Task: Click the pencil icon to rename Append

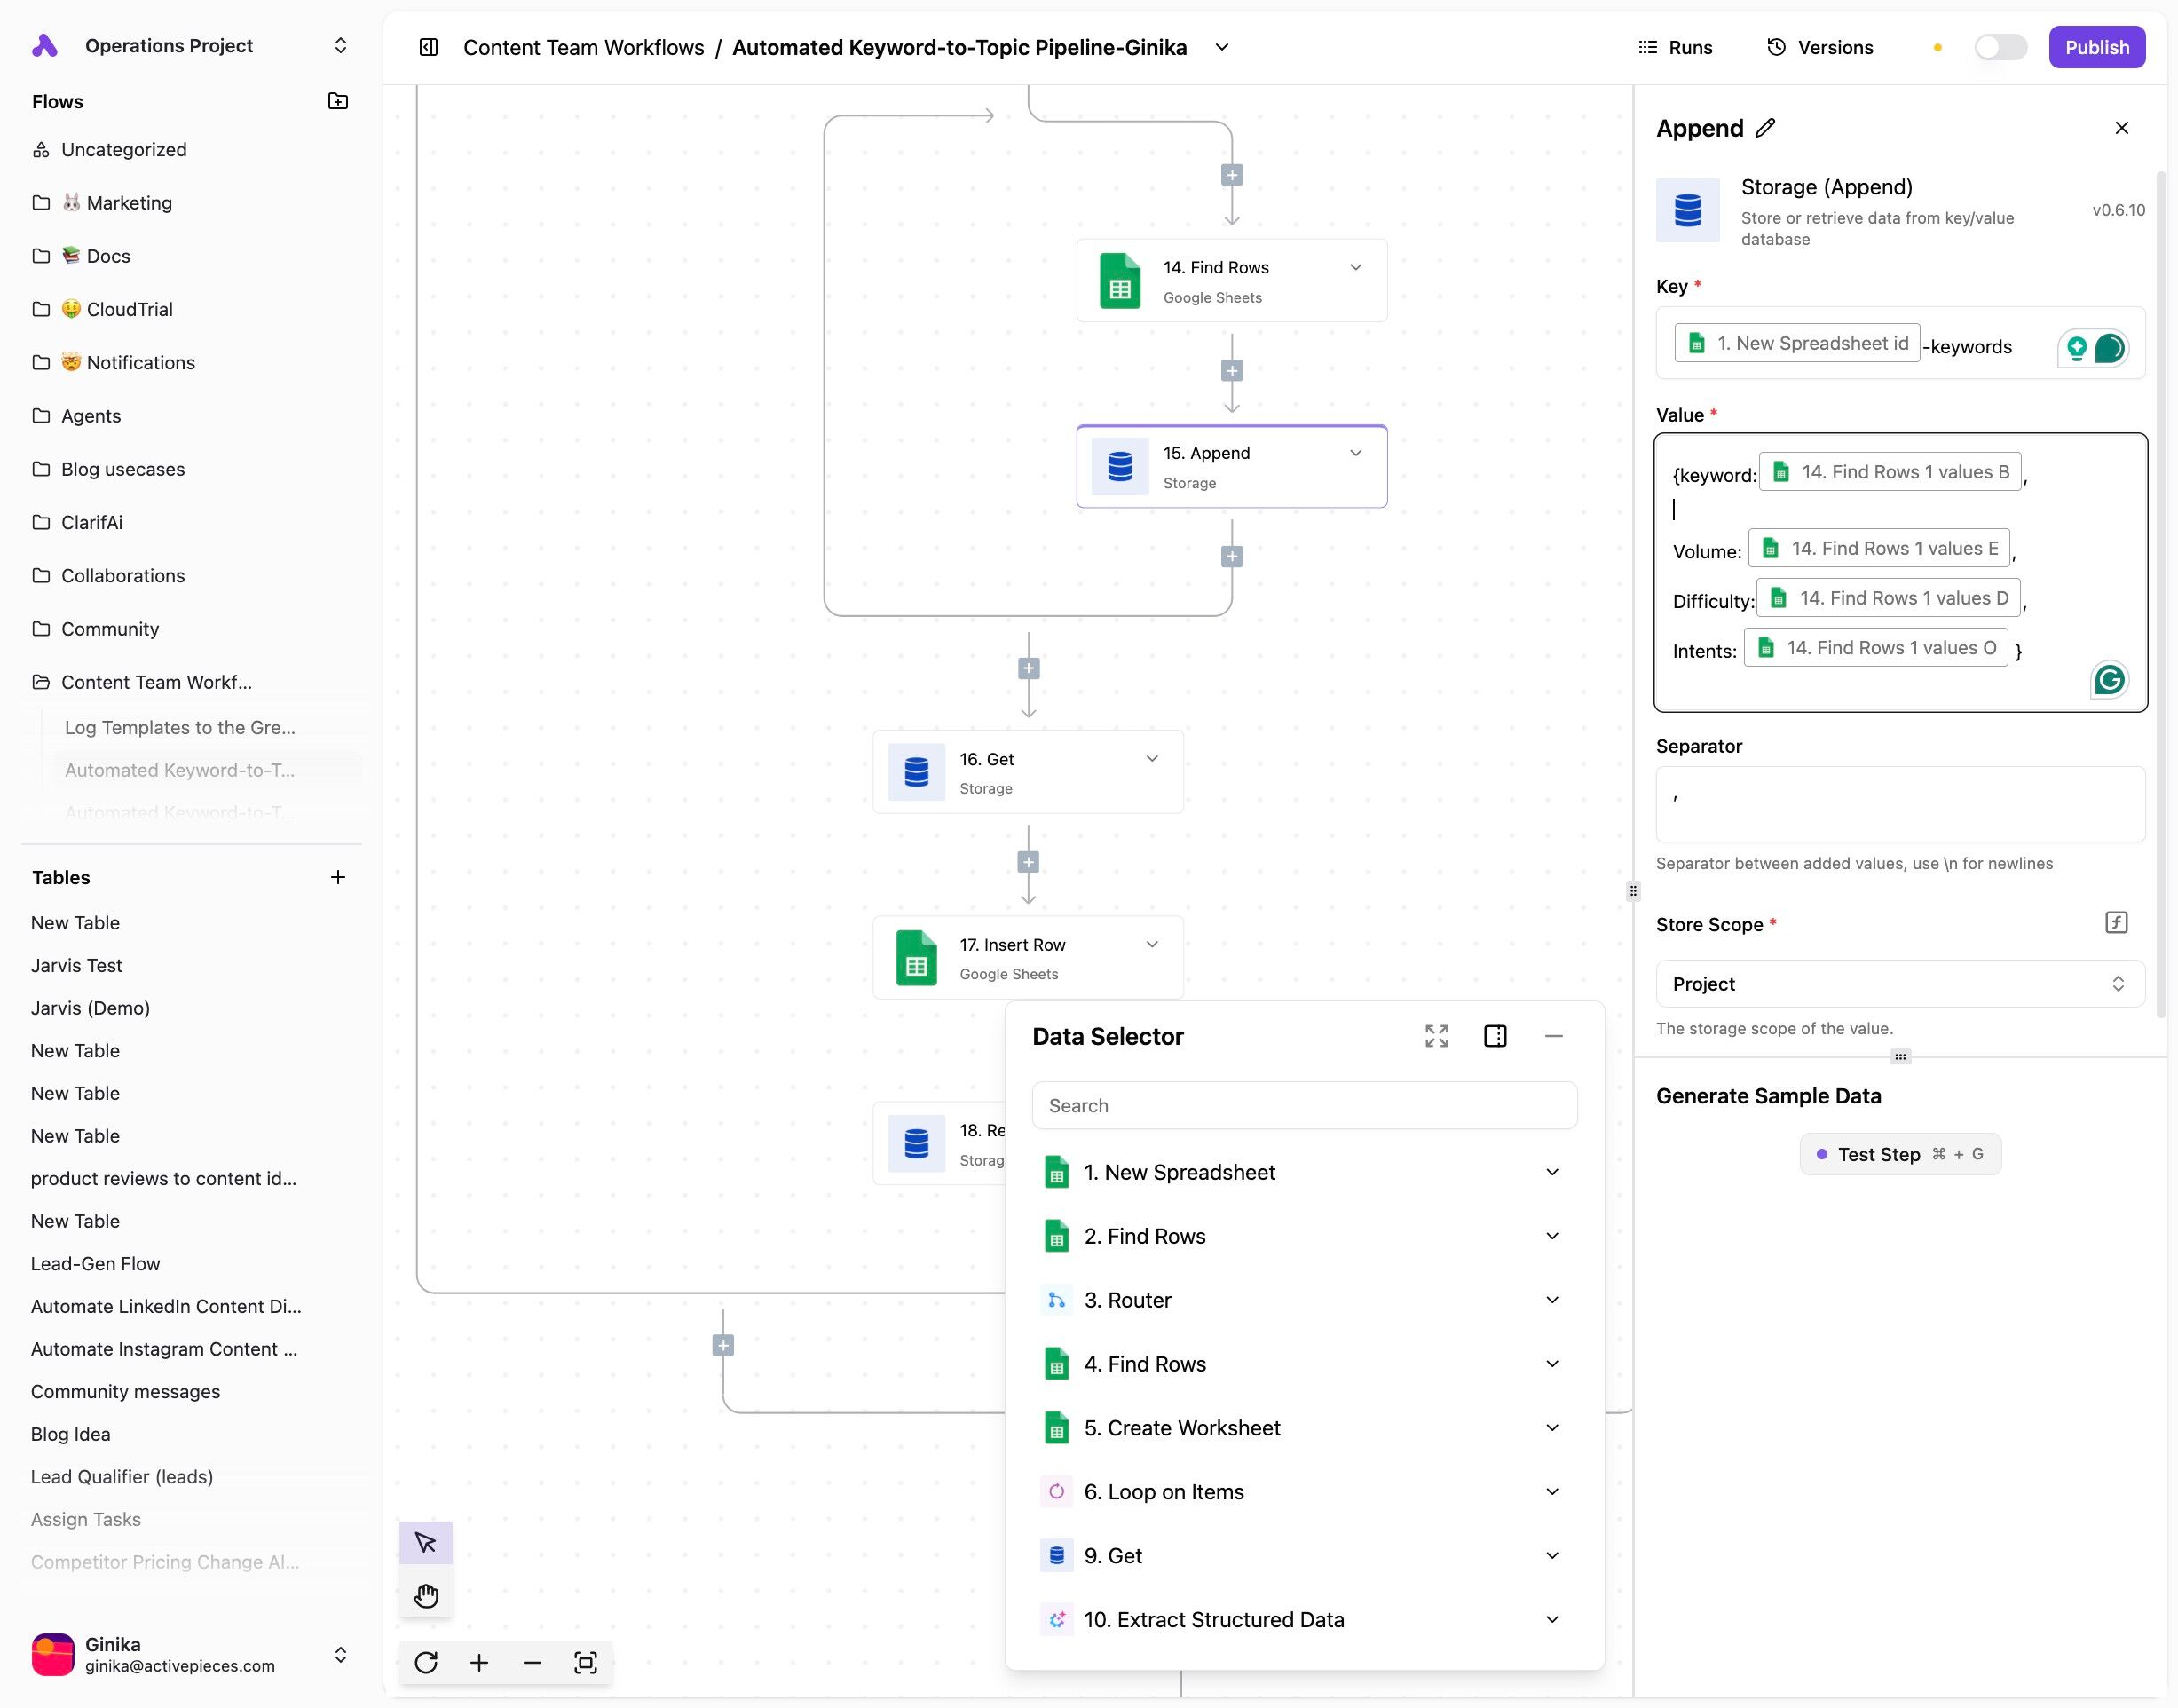Action: (x=1765, y=128)
